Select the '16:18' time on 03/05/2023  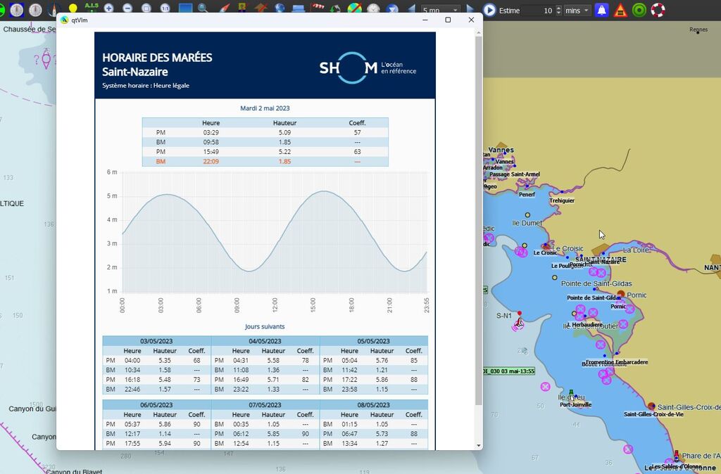pos(132,379)
